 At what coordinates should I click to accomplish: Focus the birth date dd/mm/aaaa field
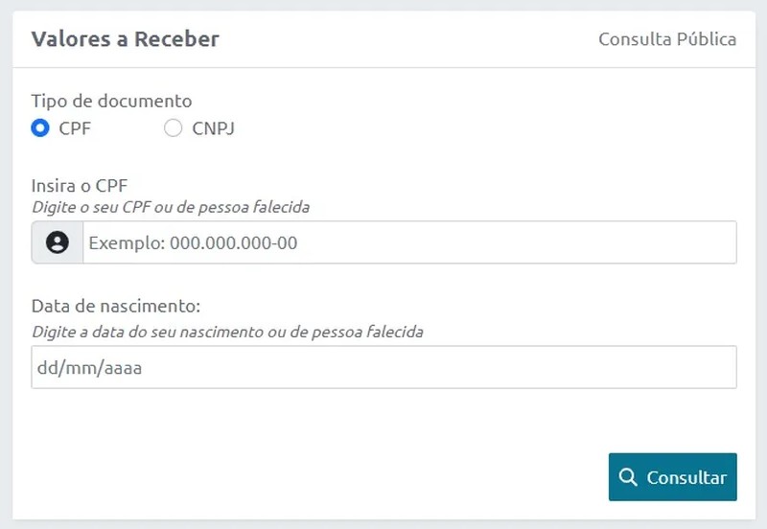tap(384, 367)
